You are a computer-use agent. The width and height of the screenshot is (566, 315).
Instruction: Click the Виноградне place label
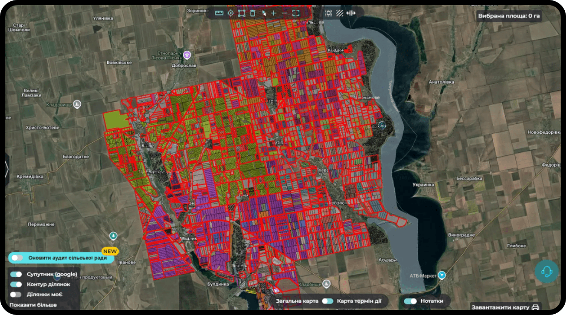(x=461, y=235)
